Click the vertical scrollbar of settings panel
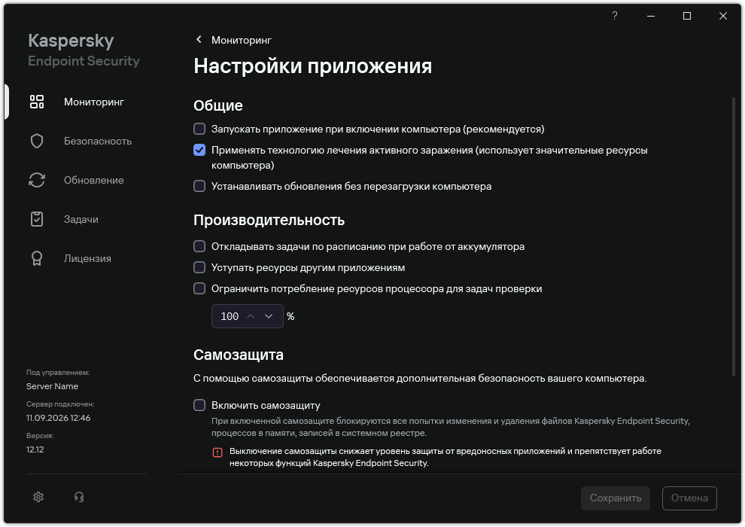Screen dimensions: 745x527 click(x=734, y=236)
